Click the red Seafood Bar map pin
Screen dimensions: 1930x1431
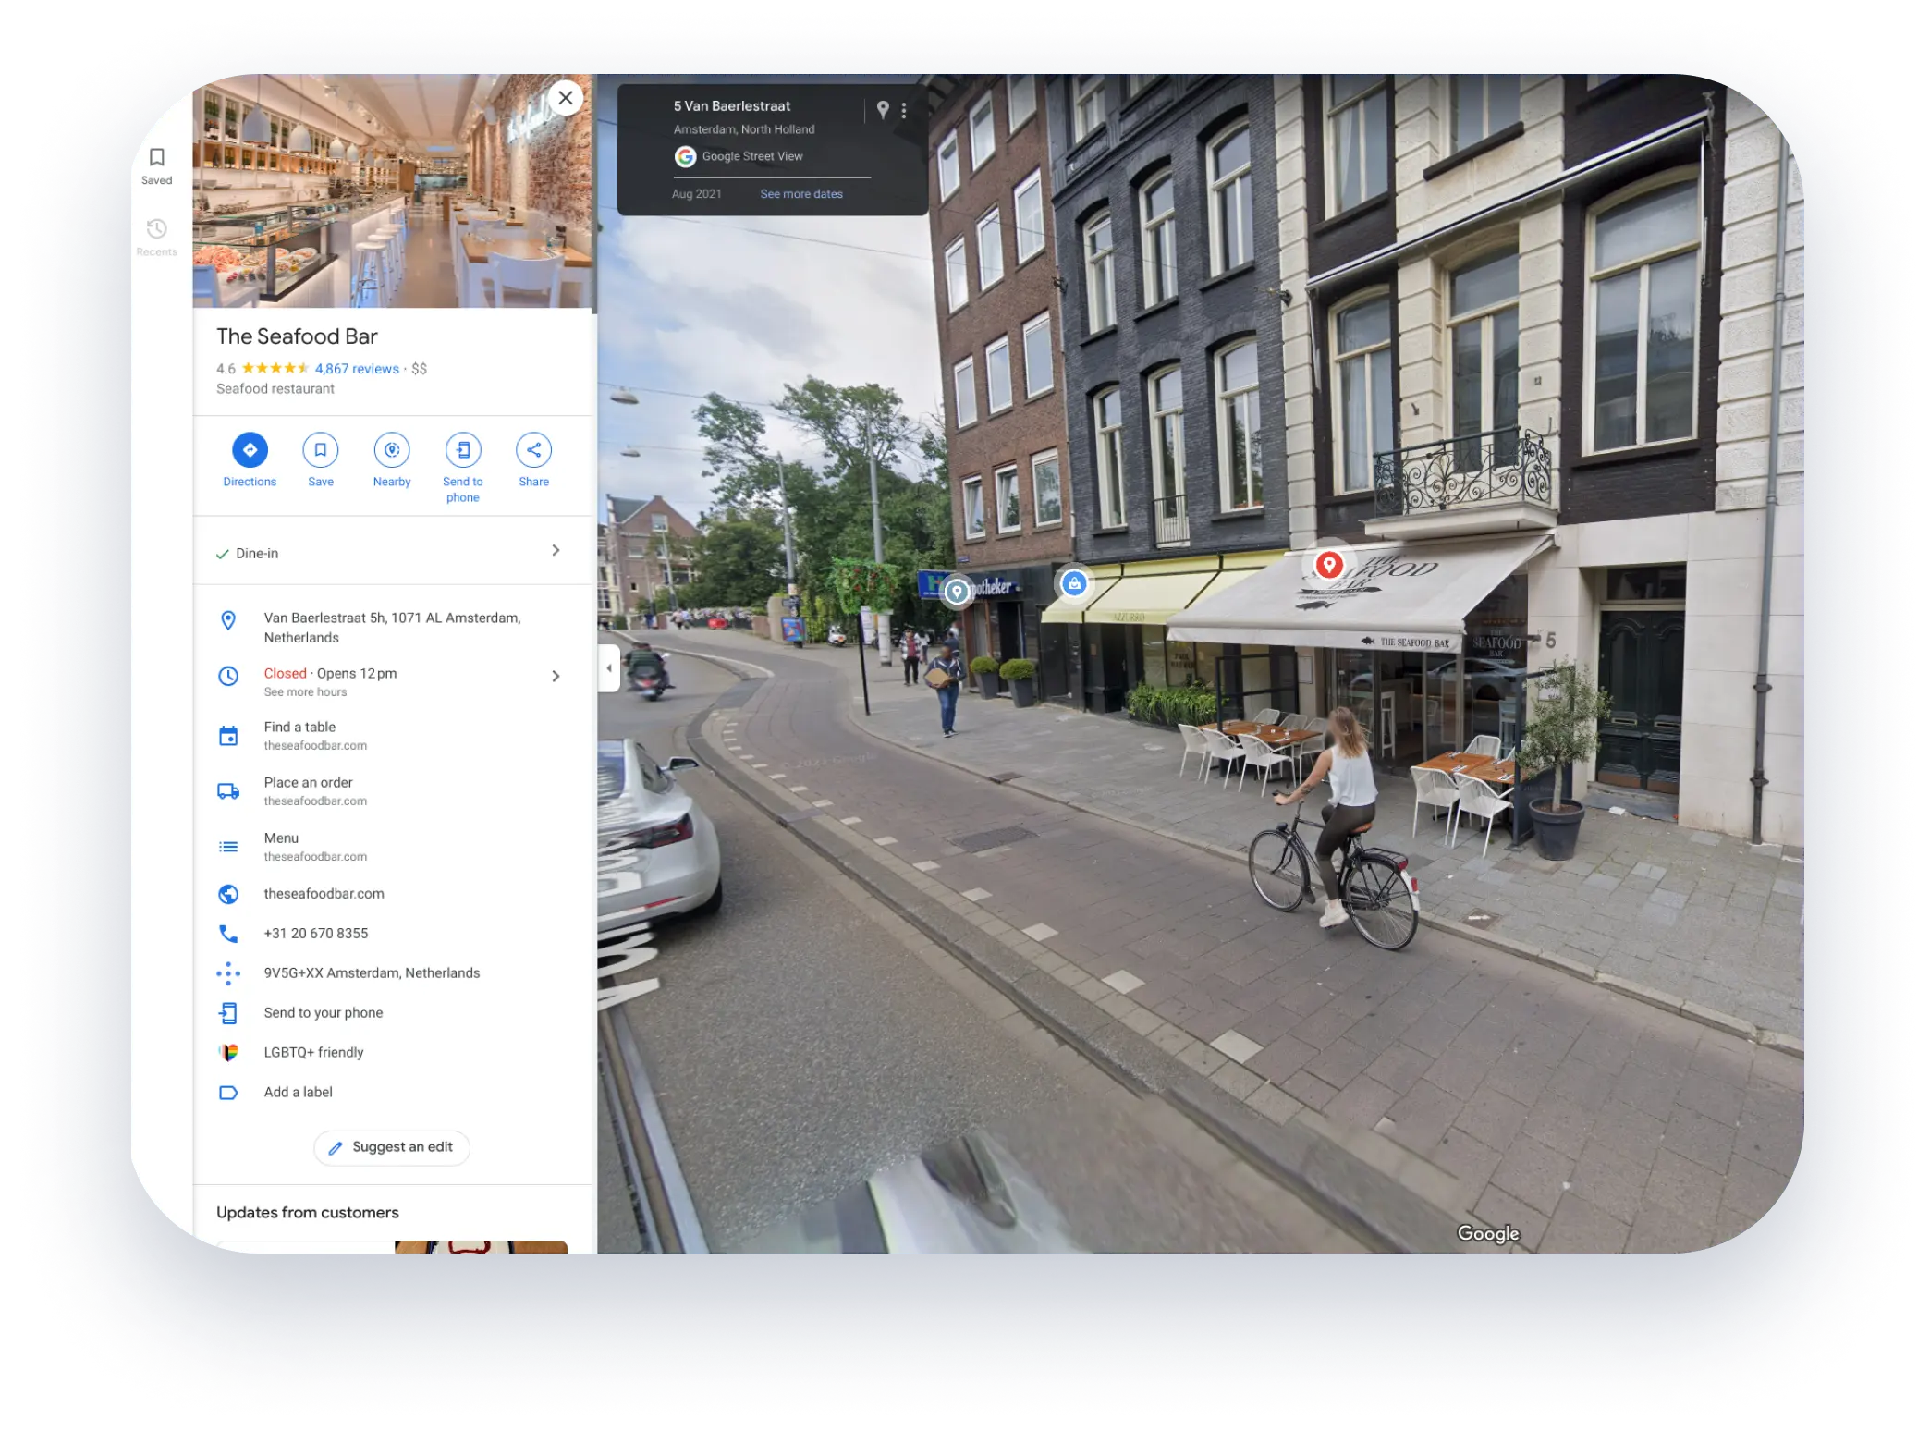[x=1329, y=564]
